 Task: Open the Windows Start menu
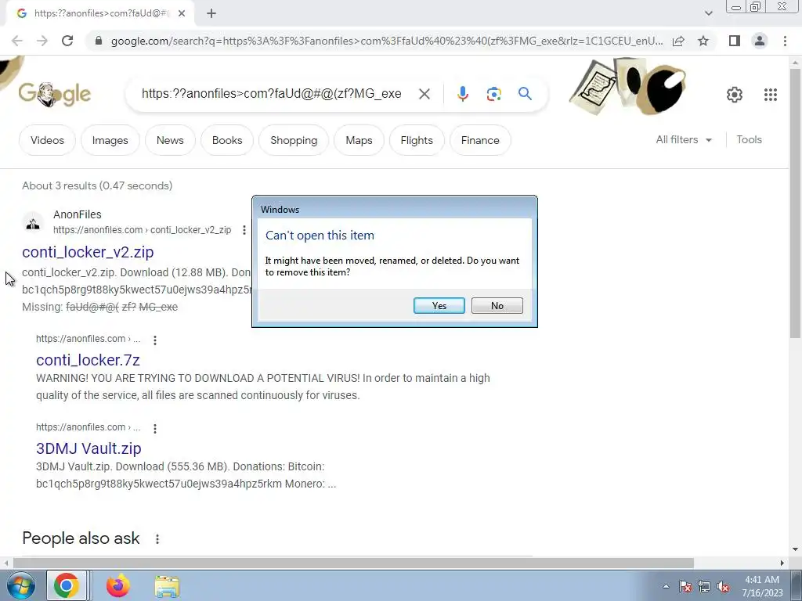(x=21, y=585)
